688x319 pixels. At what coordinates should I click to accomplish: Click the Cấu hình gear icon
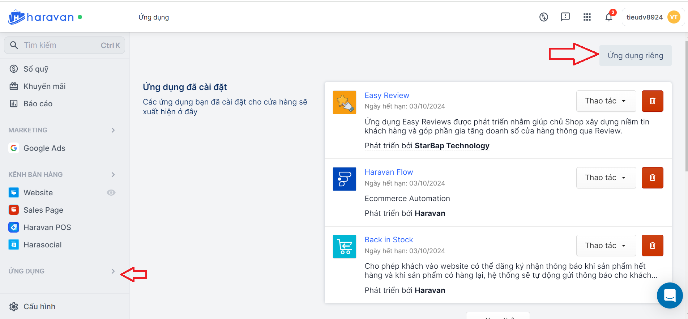point(14,306)
